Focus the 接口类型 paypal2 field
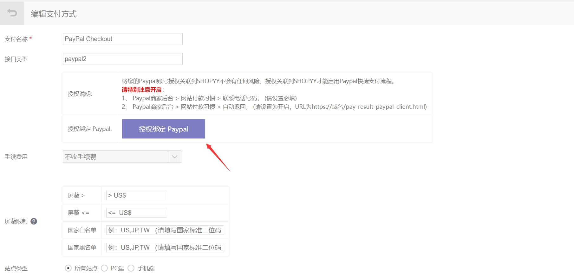The height and width of the screenshot is (276, 574). (123, 59)
